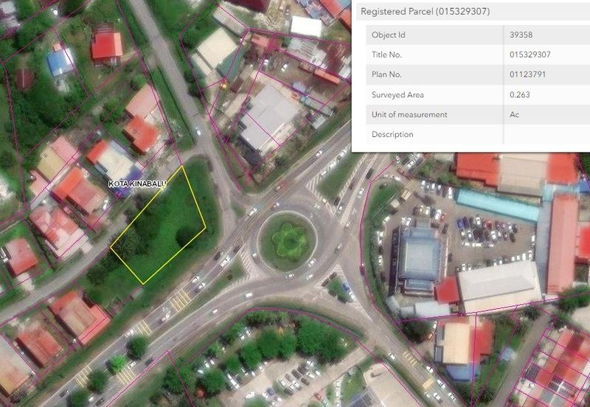590x407 pixels.
Task: Select the Object Id value 39358
Action: pyautogui.click(x=524, y=35)
